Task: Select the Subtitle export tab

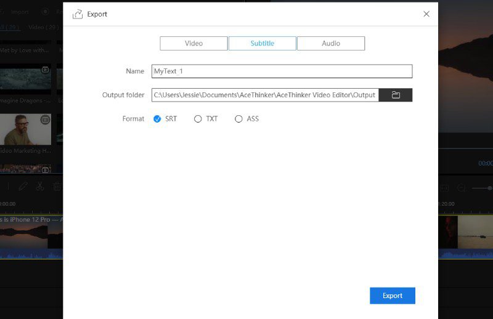Action: (263, 43)
